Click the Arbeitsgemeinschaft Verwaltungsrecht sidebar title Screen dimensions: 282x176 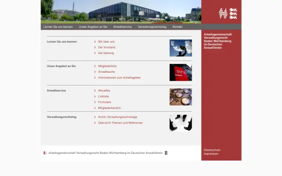[218, 41]
